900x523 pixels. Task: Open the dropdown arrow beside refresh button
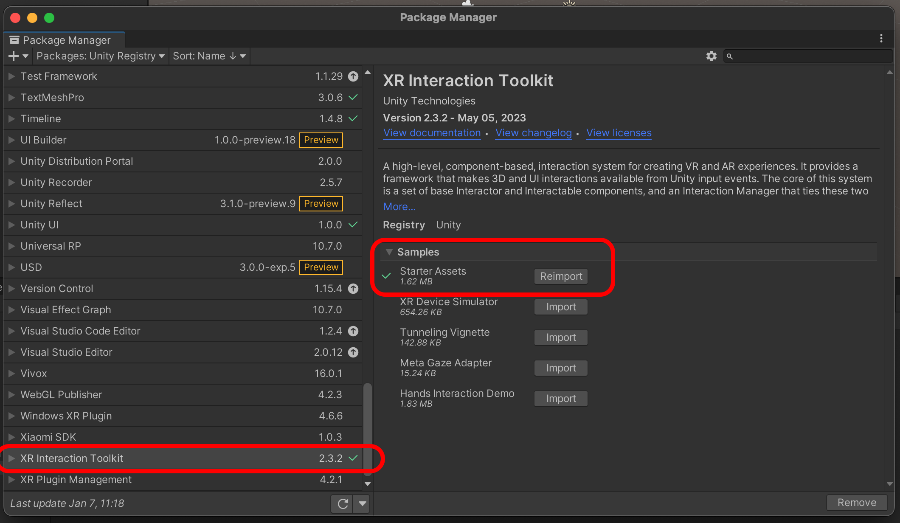click(362, 503)
